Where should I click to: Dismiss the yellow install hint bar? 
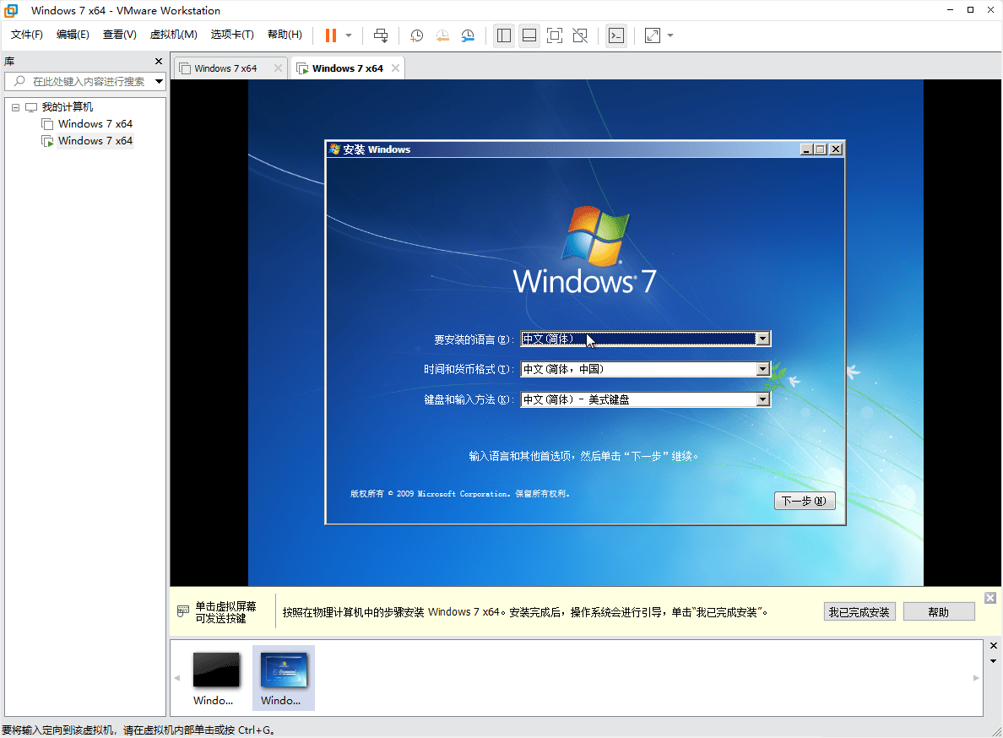point(990,598)
